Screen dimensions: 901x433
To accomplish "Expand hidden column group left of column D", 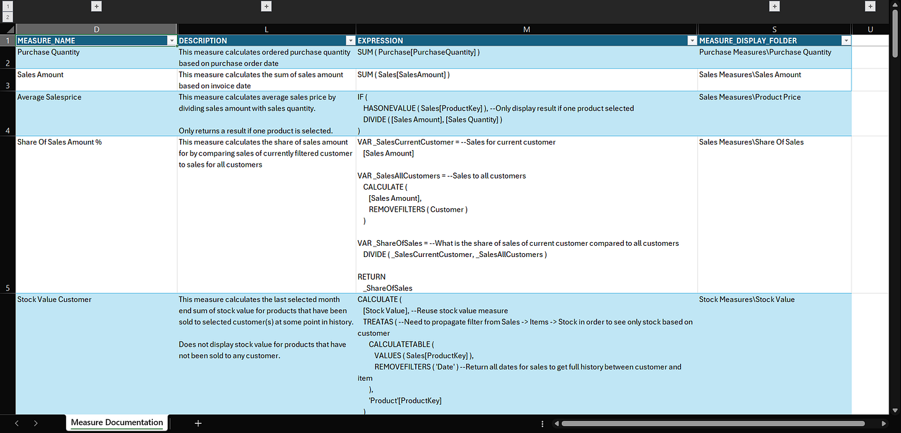I will click(x=96, y=6).
